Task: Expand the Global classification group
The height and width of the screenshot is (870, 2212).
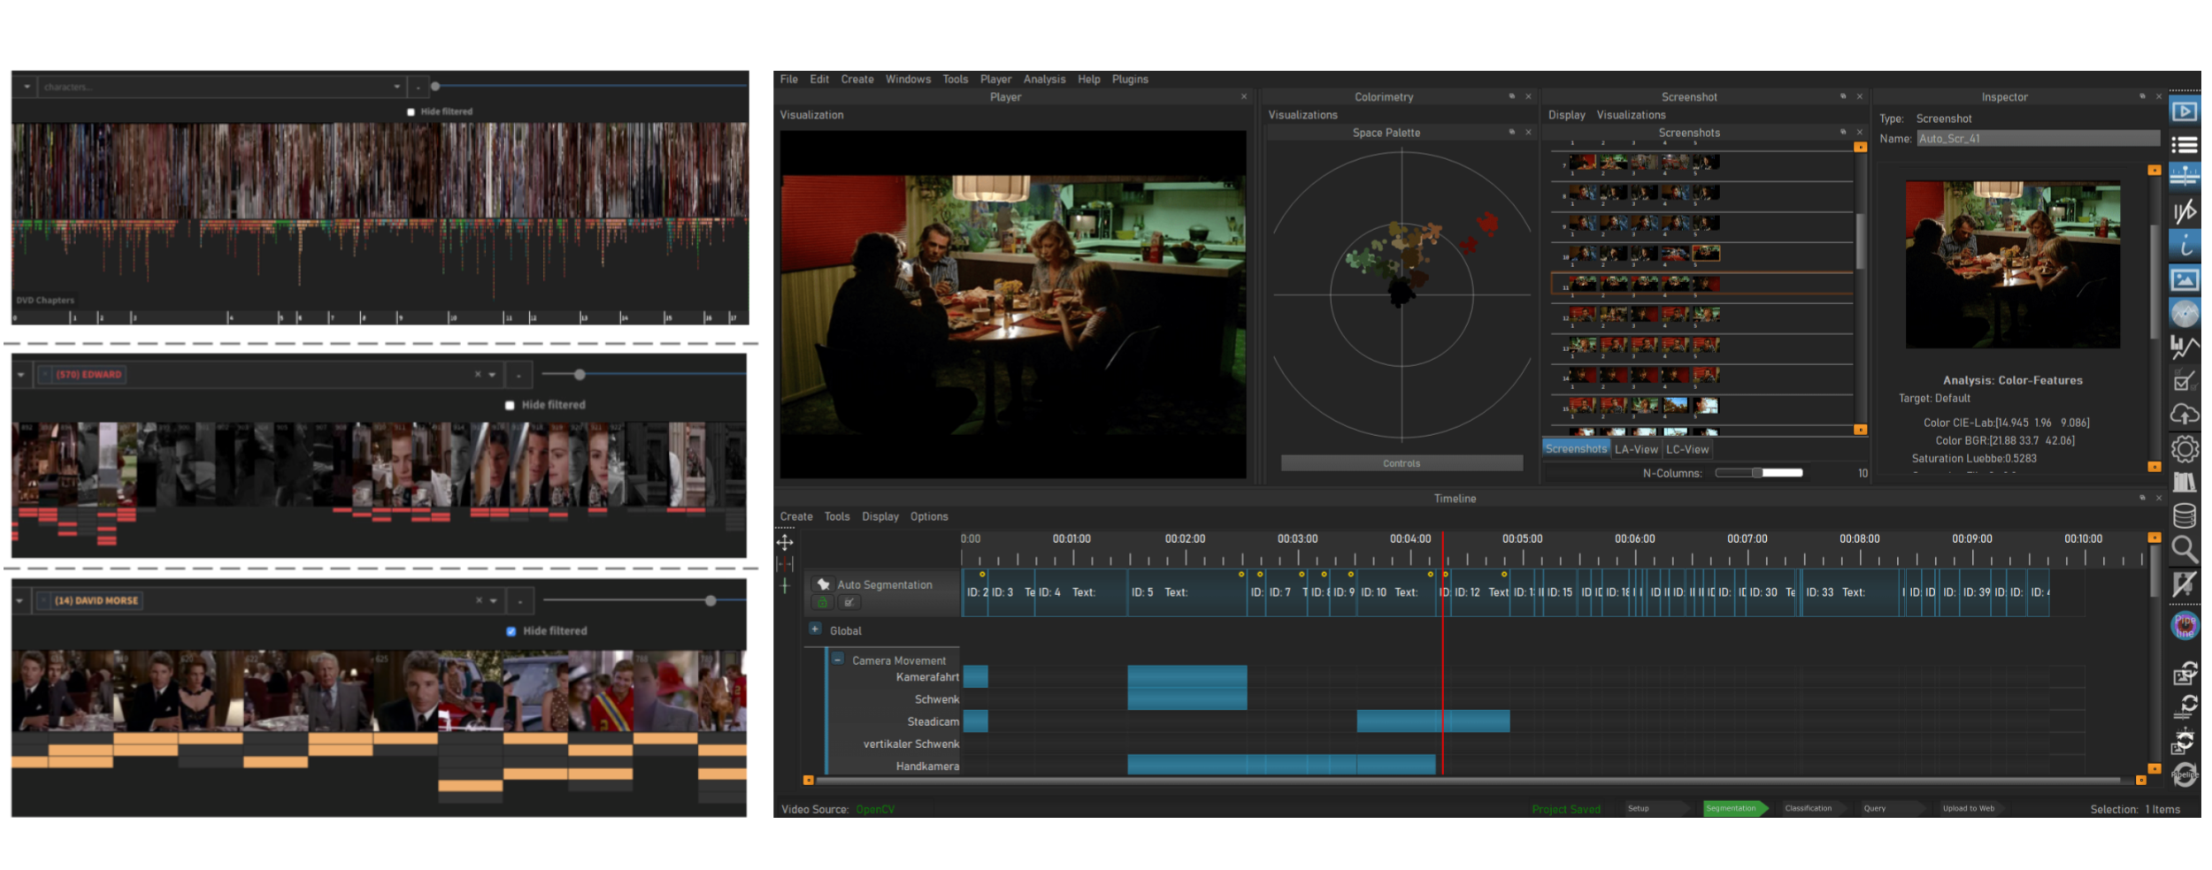Action: pyautogui.click(x=815, y=629)
